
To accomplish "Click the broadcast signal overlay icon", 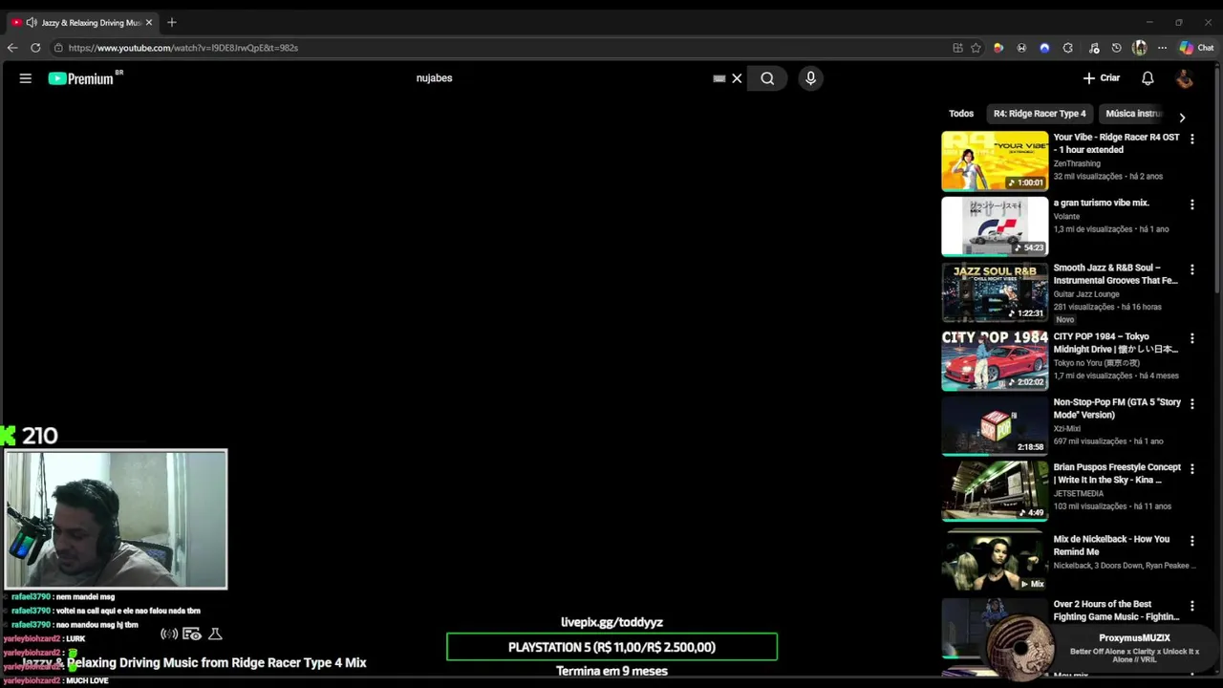I will pos(169,634).
